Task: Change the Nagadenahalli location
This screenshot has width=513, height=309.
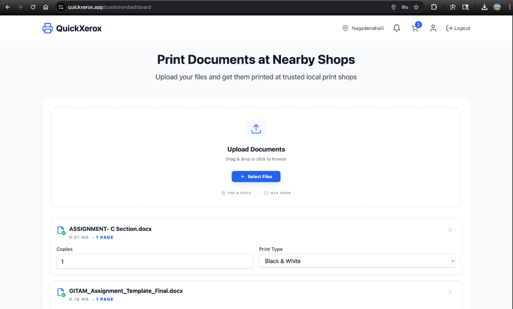Action: point(363,29)
